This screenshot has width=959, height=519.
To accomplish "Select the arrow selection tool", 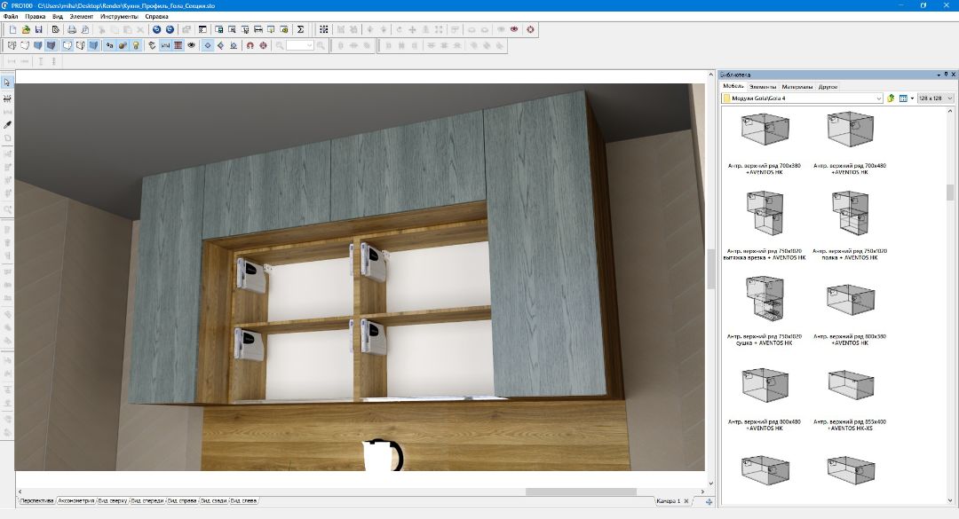I will pos(8,83).
